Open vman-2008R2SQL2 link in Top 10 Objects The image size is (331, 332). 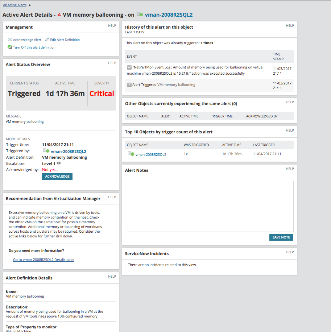point(151,154)
